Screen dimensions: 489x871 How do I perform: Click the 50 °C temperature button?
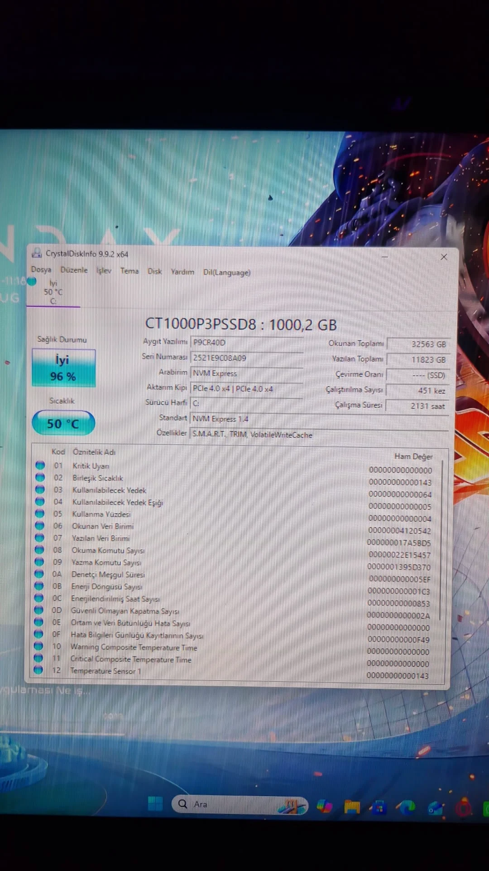63,423
